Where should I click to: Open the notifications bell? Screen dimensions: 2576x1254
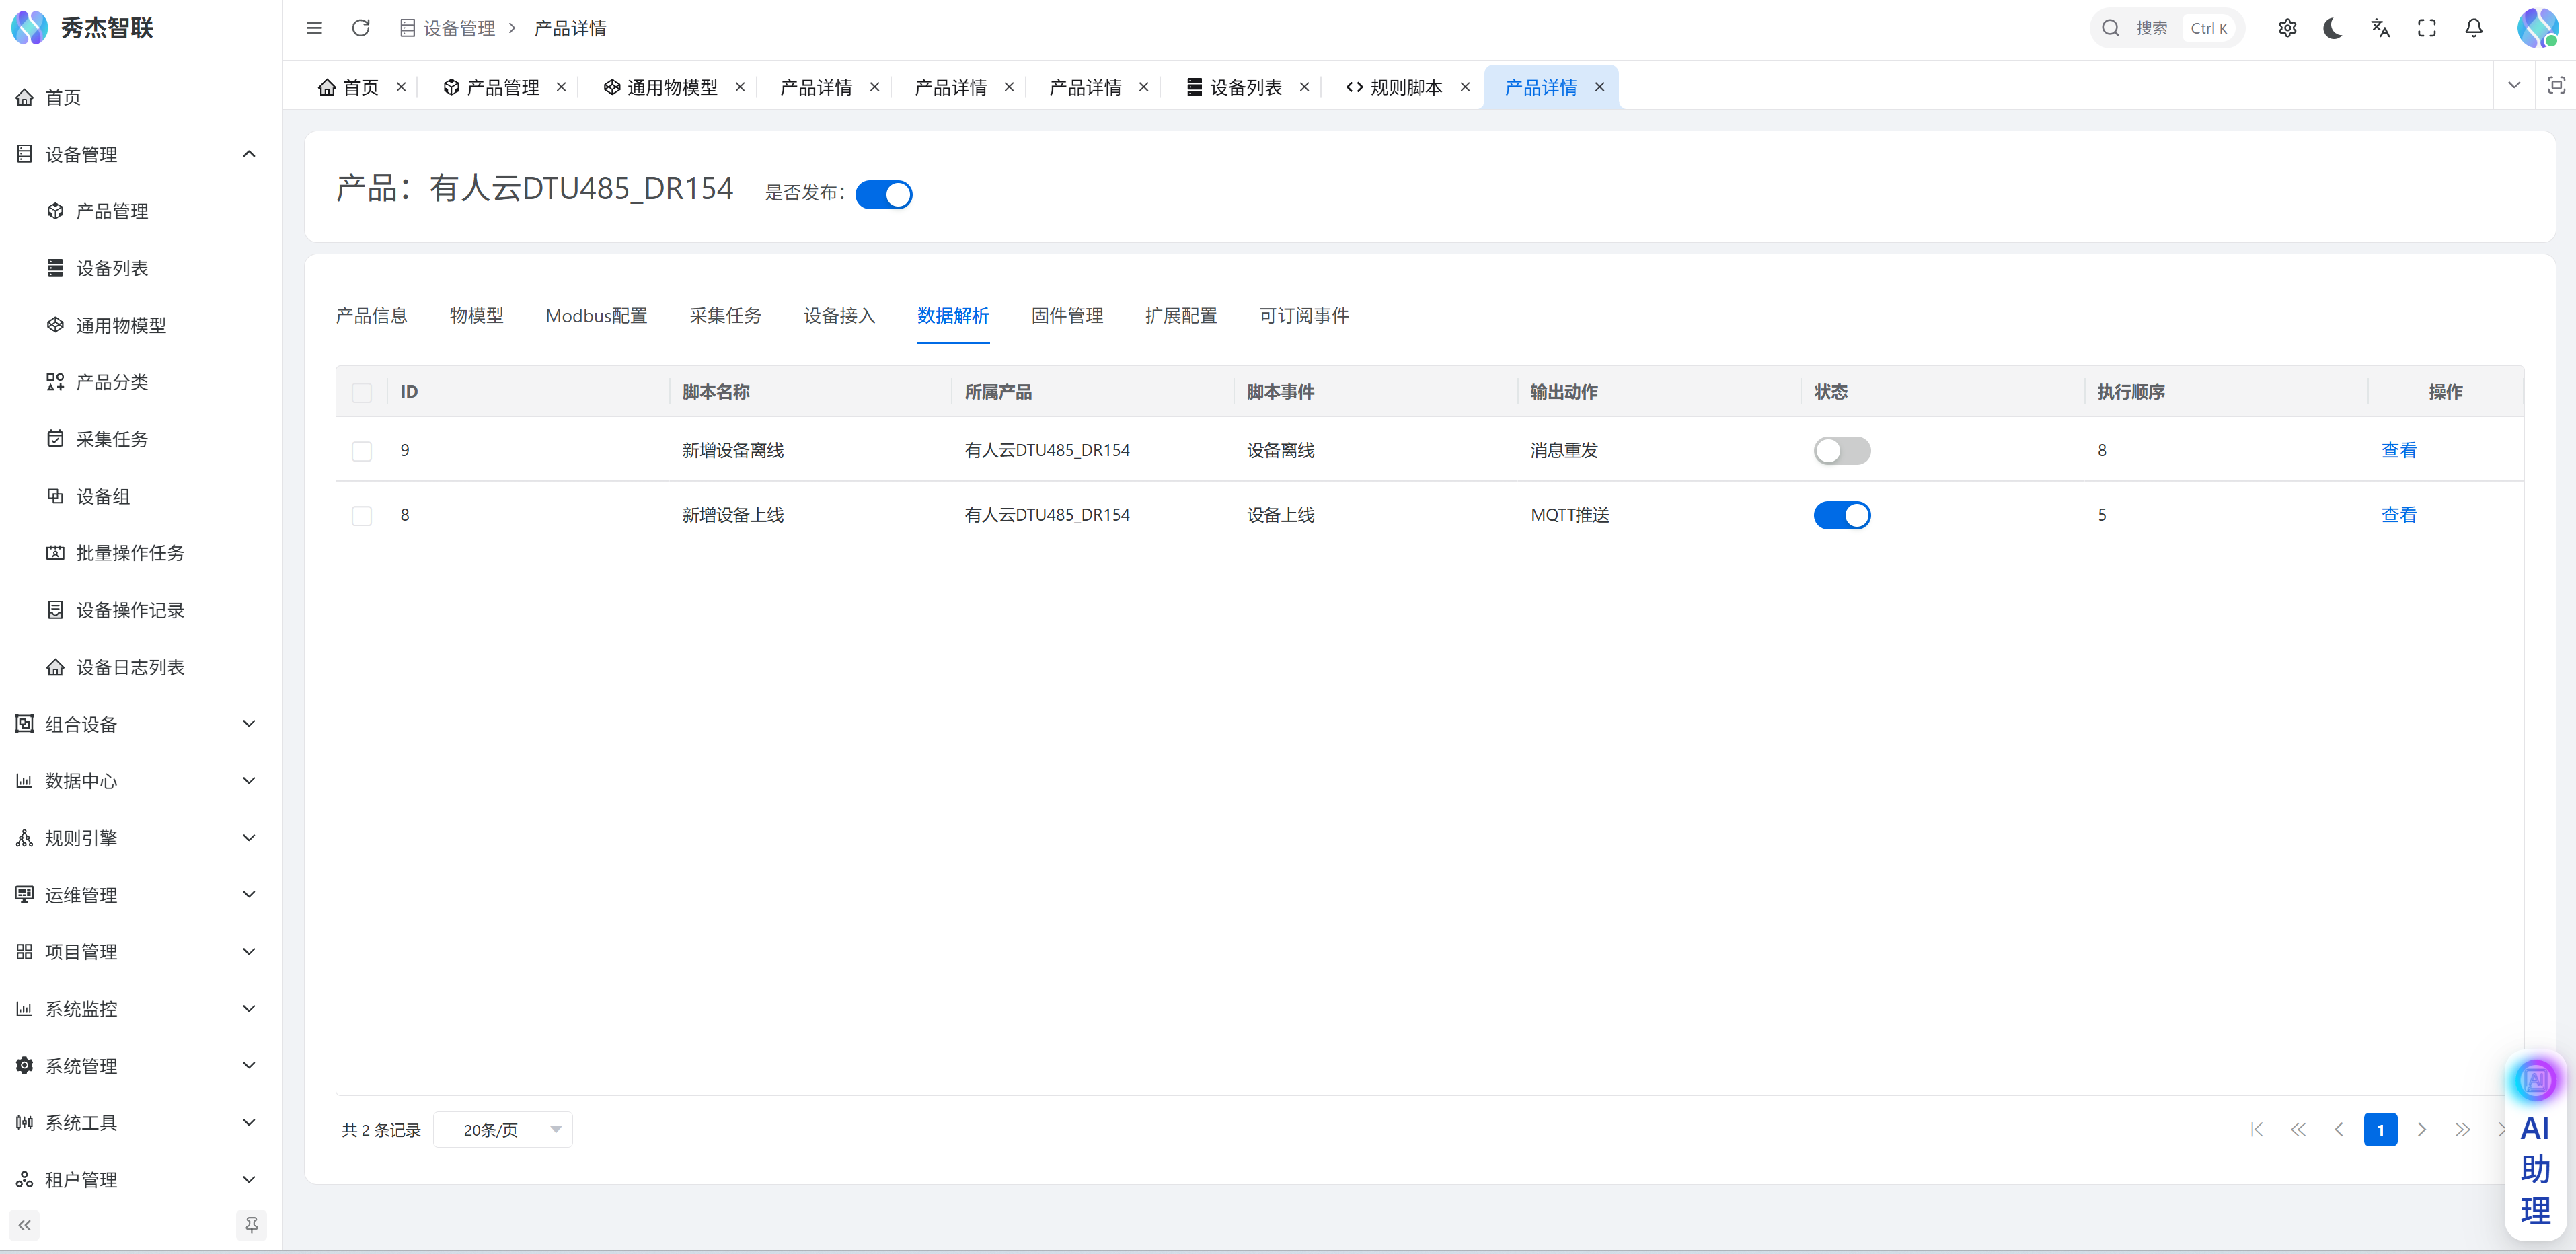click(x=2474, y=28)
